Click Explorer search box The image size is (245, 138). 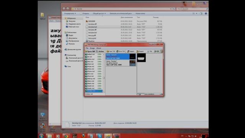[192, 9]
